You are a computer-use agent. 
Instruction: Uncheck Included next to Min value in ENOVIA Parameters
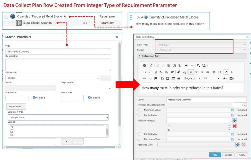[x=34, y=97]
